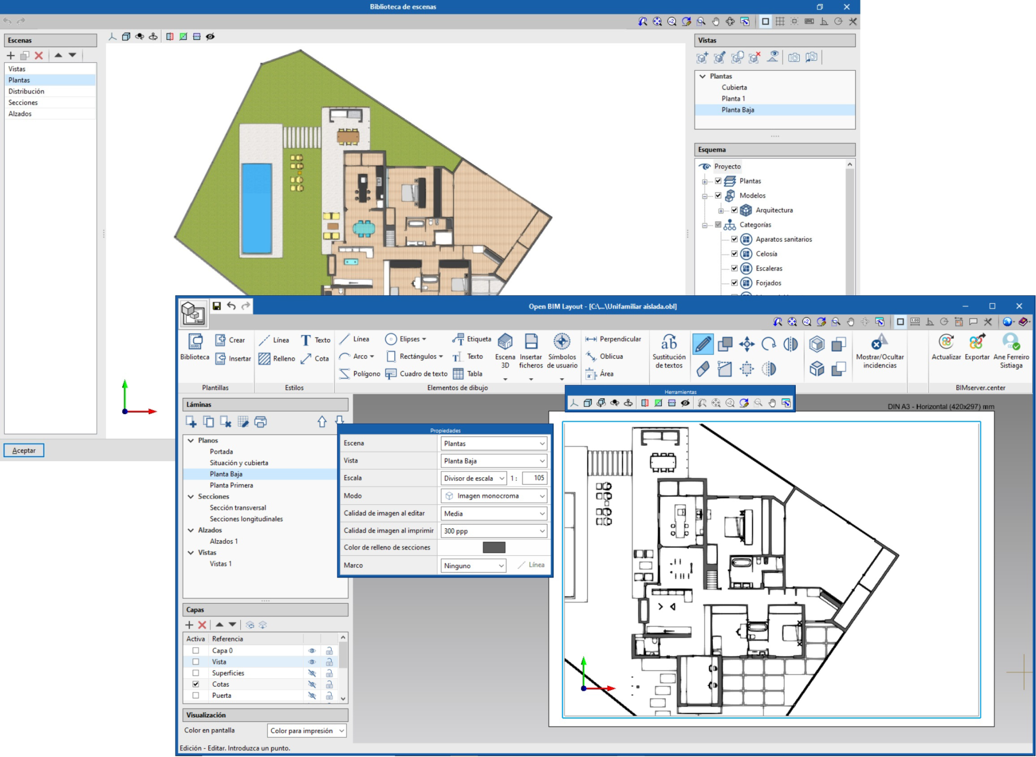1036x757 pixels.
Task: Select the Texto tool in Estilos
Action: click(x=316, y=340)
